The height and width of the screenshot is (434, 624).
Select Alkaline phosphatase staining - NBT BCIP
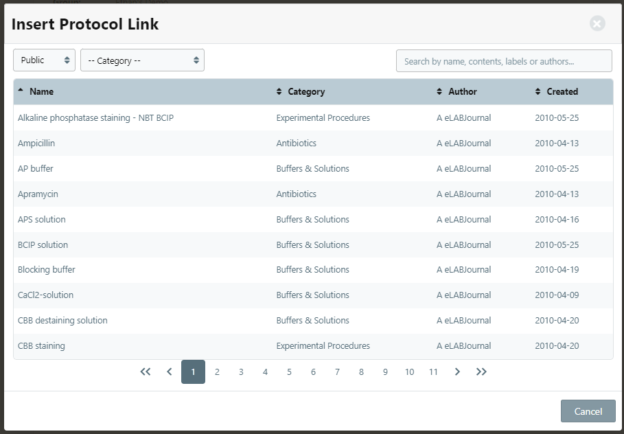pyautogui.click(x=95, y=118)
